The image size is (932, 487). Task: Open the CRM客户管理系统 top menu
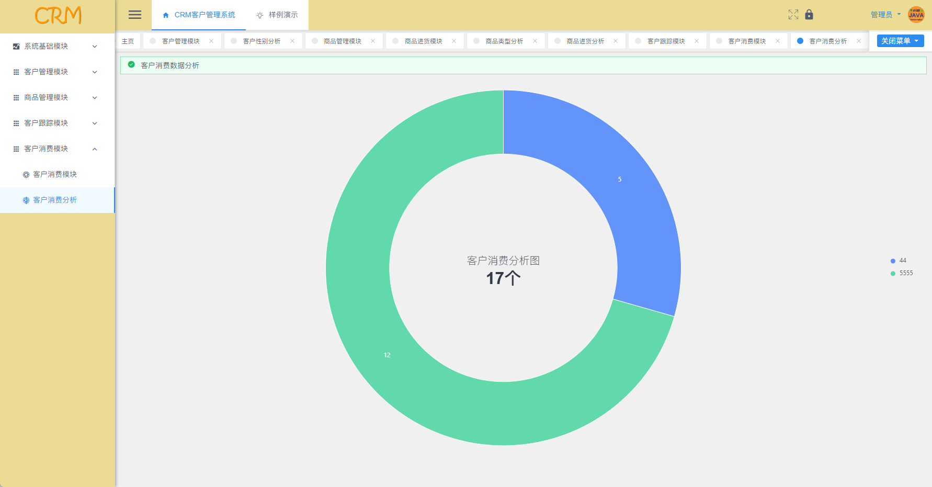(199, 15)
